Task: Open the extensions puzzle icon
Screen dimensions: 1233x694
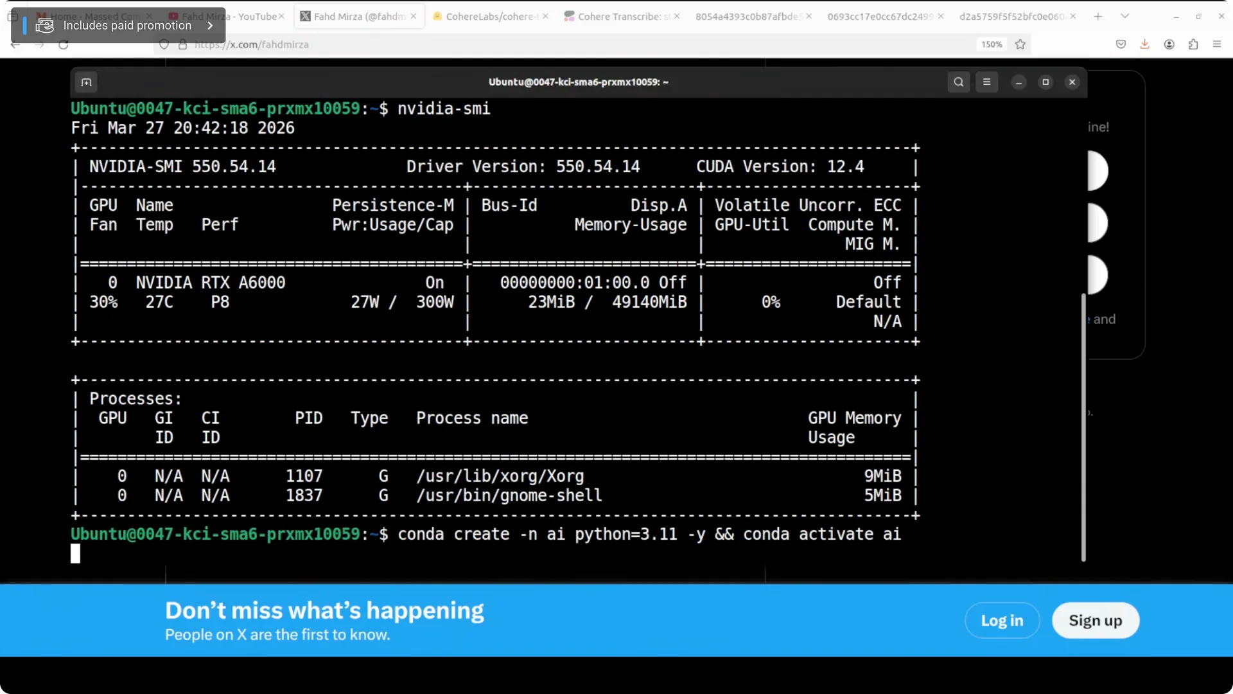Action: (1193, 44)
